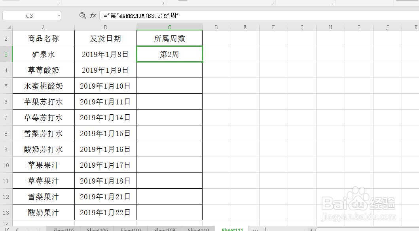Select the date cell 2019年1月9日
The height and width of the screenshot is (231, 419).
point(106,70)
